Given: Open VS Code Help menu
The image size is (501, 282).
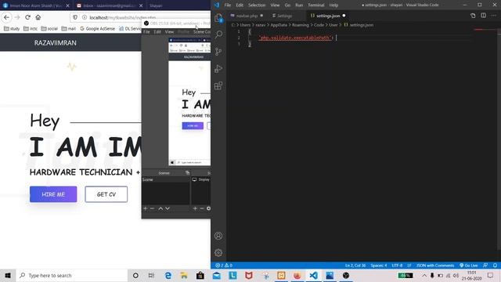Looking at the screenshot, I should point(333,5).
